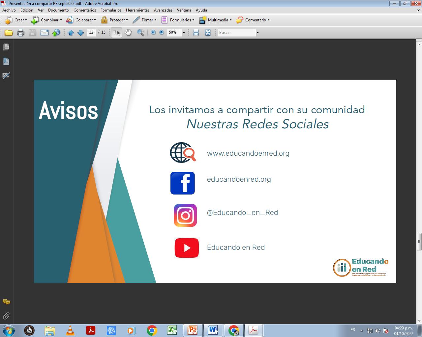
Task: Show hidden system tray icons arrow
Action: coord(362,331)
